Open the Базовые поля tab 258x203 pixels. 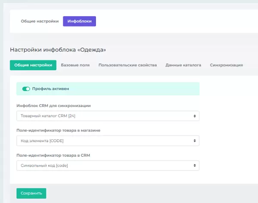click(75, 65)
